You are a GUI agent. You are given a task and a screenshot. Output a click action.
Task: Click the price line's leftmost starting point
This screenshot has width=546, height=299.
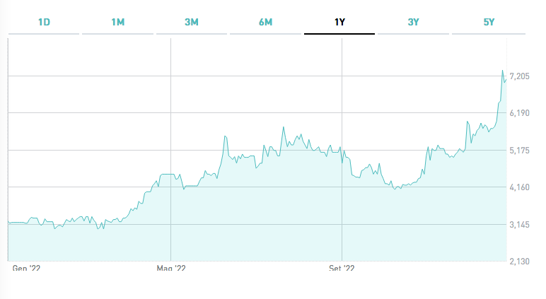pyautogui.click(x=8, y=223)
